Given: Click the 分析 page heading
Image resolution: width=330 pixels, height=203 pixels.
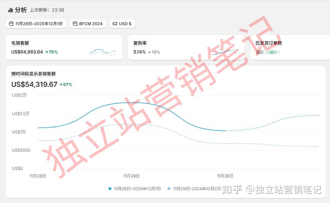Looking at the screenshot, I should pos(21,10).
